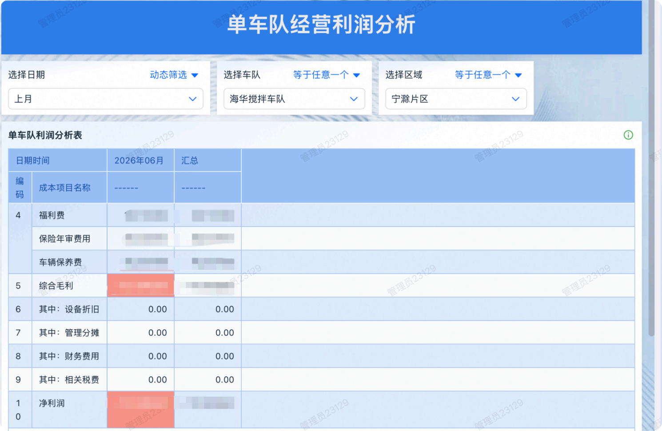Expand the 宁滁片区 region selector

point(456,99)
